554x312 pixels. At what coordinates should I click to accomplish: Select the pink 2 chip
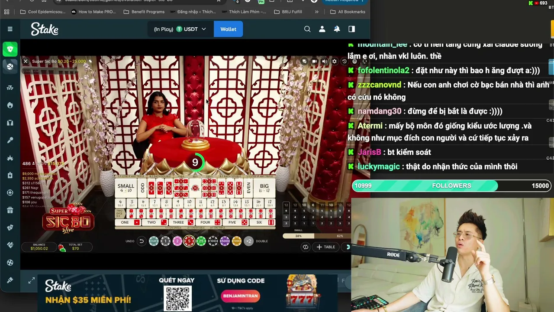pyautogui.click(x=177, y=241)
